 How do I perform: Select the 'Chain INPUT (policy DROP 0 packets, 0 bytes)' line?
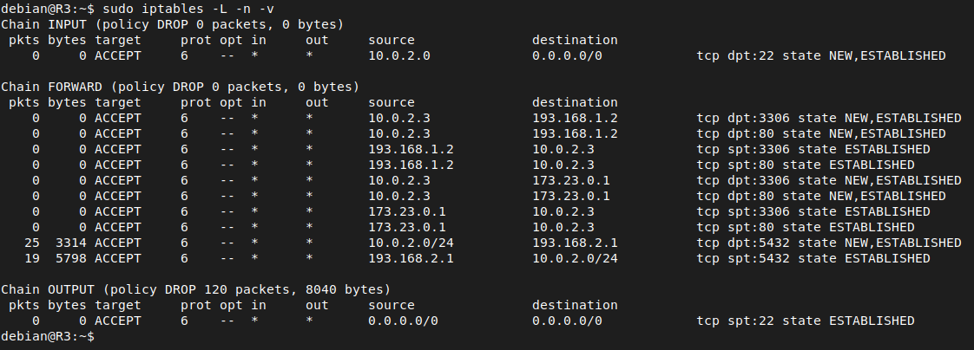pos(172,24)
